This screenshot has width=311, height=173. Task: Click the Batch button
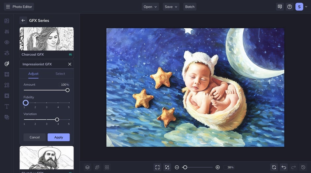pos(190,7)
